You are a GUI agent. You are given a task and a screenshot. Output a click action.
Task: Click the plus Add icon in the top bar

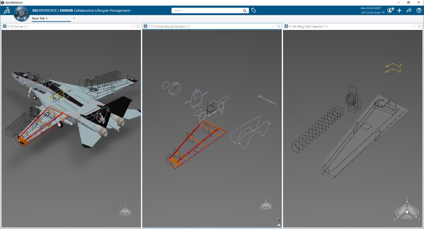click(399, 10)
